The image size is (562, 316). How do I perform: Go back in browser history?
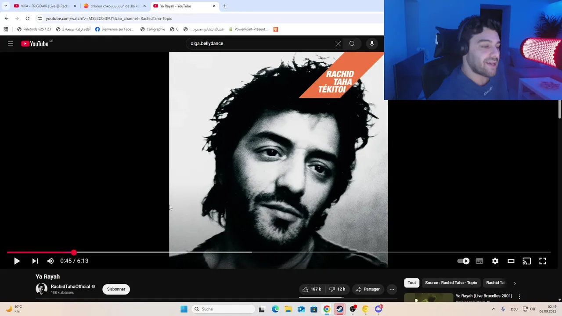tap(6, 18)
